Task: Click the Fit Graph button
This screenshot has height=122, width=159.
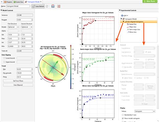Action: tap(145, 104)
